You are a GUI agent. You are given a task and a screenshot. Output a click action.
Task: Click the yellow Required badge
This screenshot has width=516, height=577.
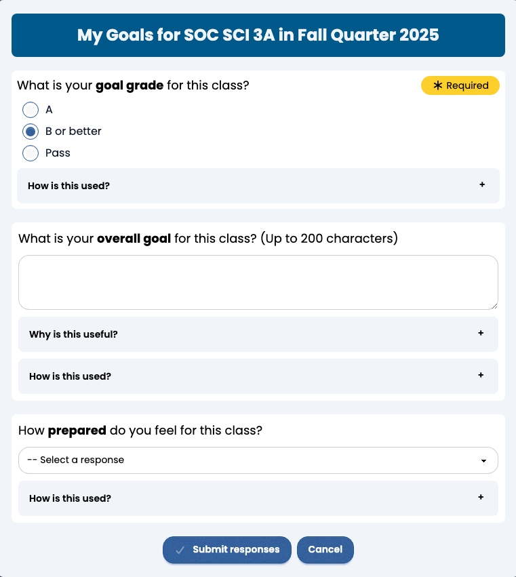coord(460,85)
